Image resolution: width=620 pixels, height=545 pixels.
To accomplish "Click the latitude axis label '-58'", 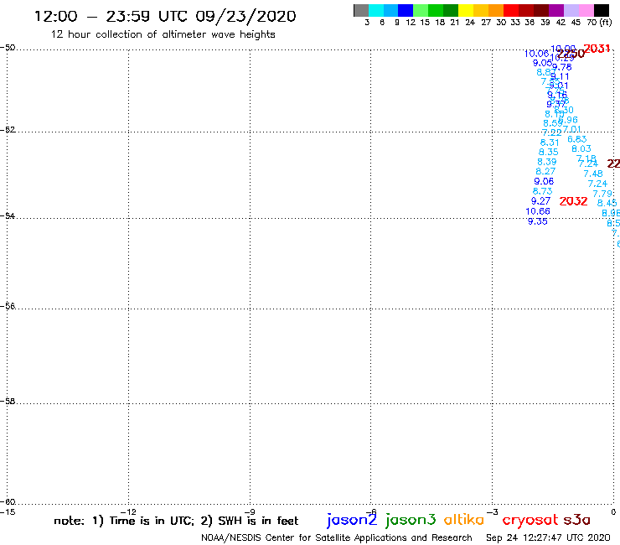I will [8, 402].
